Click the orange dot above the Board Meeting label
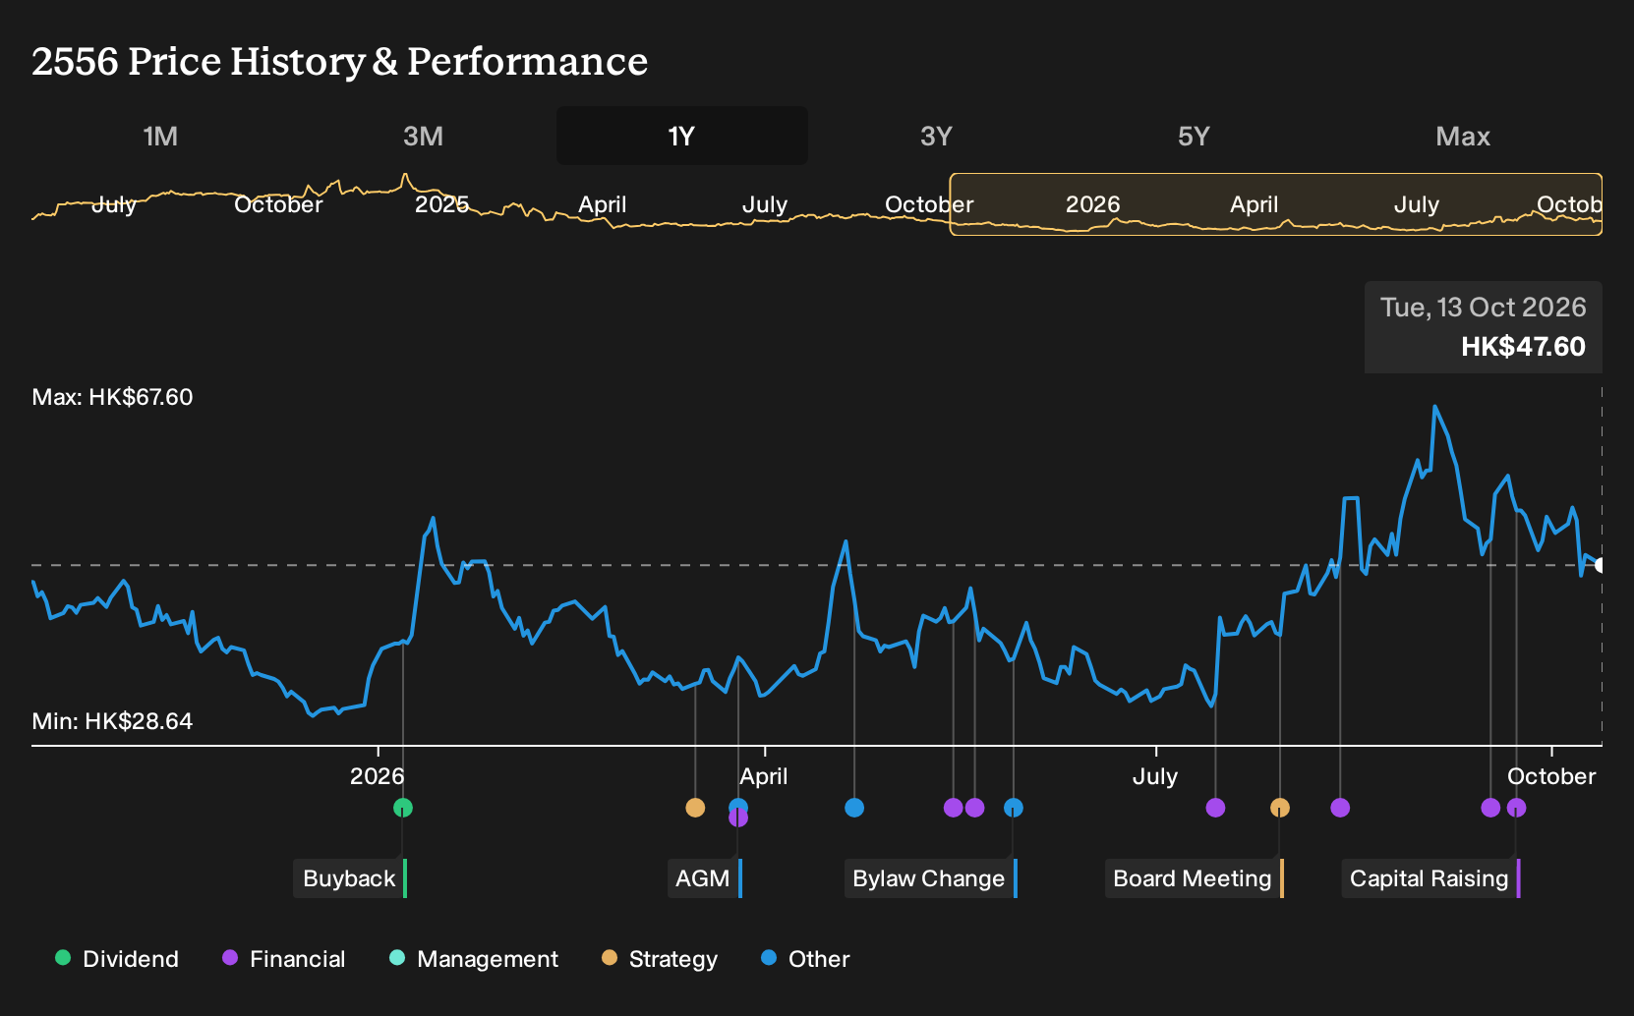The height and width of the screenshot is (1016, 1634). coord(1279,808)
